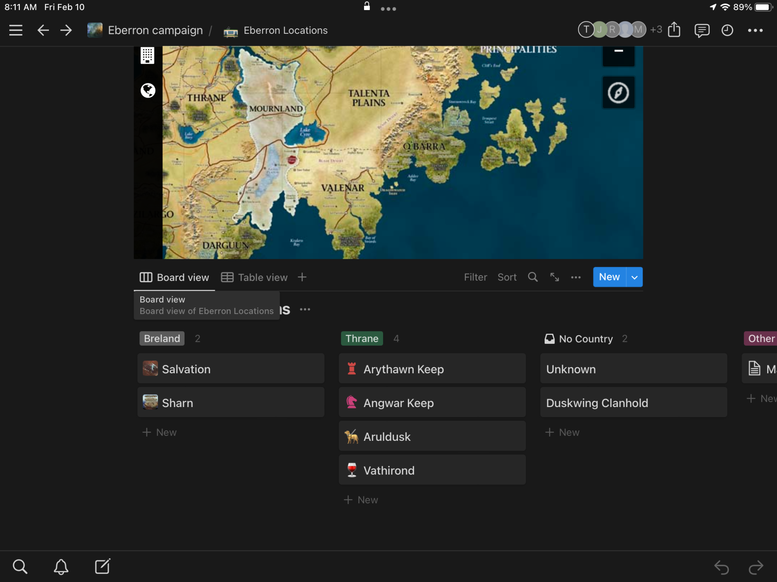Open the No Country group header
The image size is (777, 582).
578,339
